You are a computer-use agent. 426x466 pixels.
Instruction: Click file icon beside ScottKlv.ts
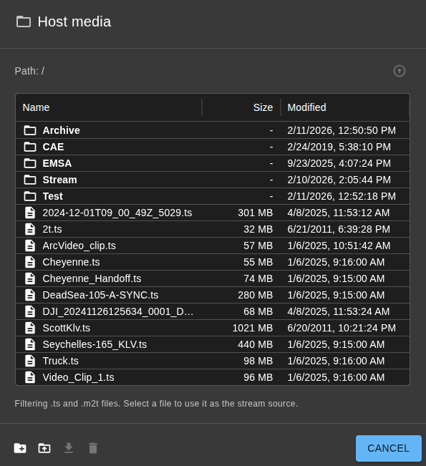(x=30, y=328)
